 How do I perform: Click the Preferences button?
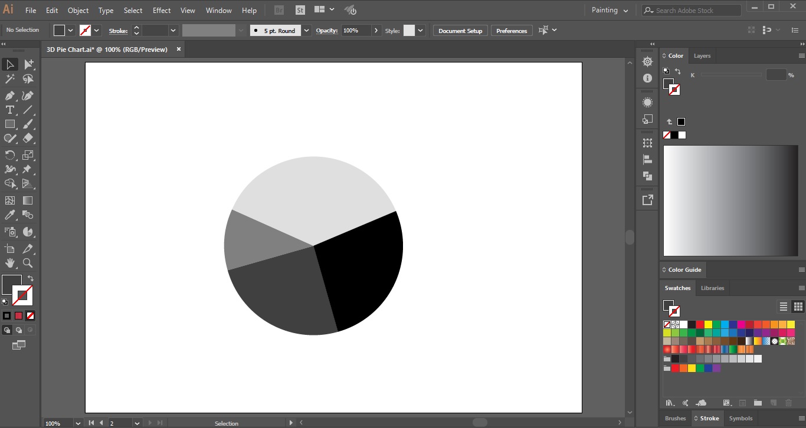point(511,31)
